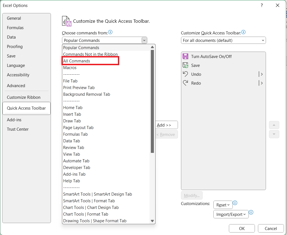Viewport: 287px width, 235px height.
Task: Click the info icon next to Import/Export
Action: 251,212
